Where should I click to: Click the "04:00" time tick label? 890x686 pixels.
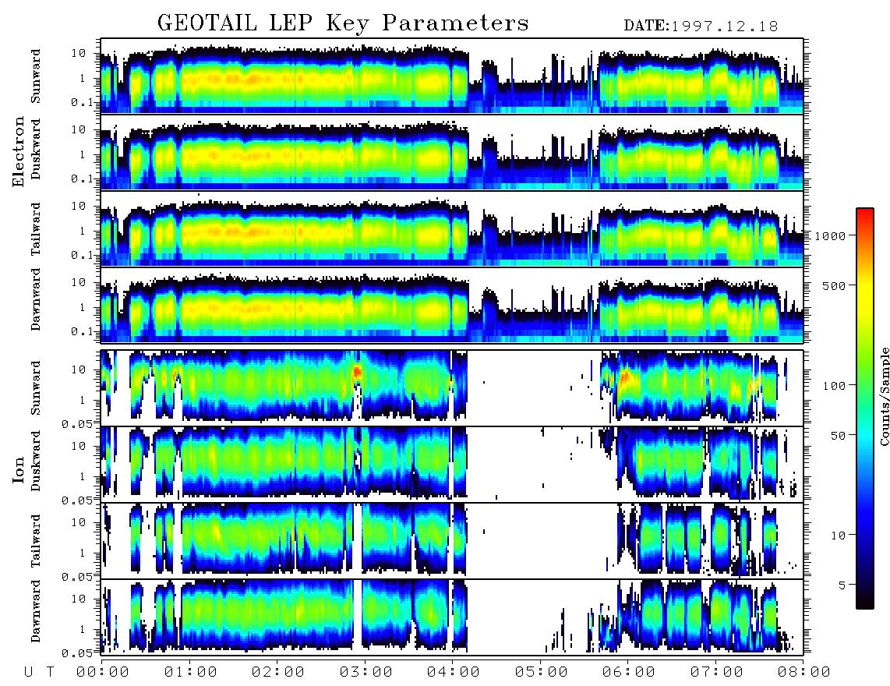tap(454, 672)
